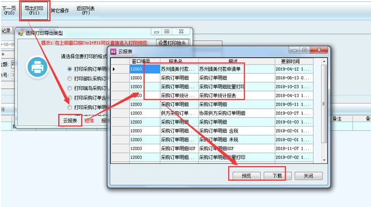Minimize the 选择打印导出类型 dialog
This screenshot has width=371, height=207.
(156, 32)
